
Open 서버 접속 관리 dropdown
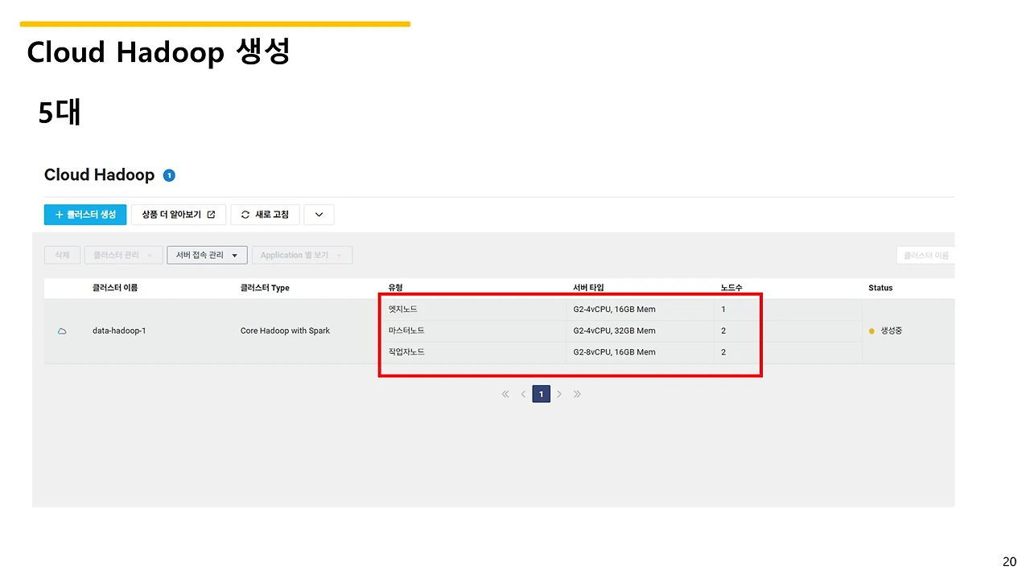click(207, 255)
